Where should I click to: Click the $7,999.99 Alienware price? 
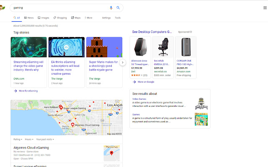(137, 68)
